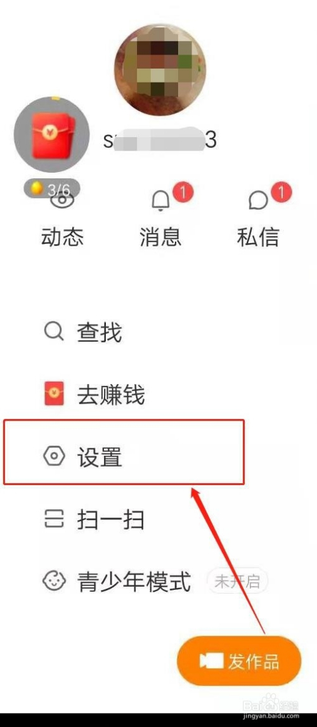Tap the red packet icon beside 去赚钱
Viewport: 317px width, 727px height.
pyautogui.click(x=54, y=394)
